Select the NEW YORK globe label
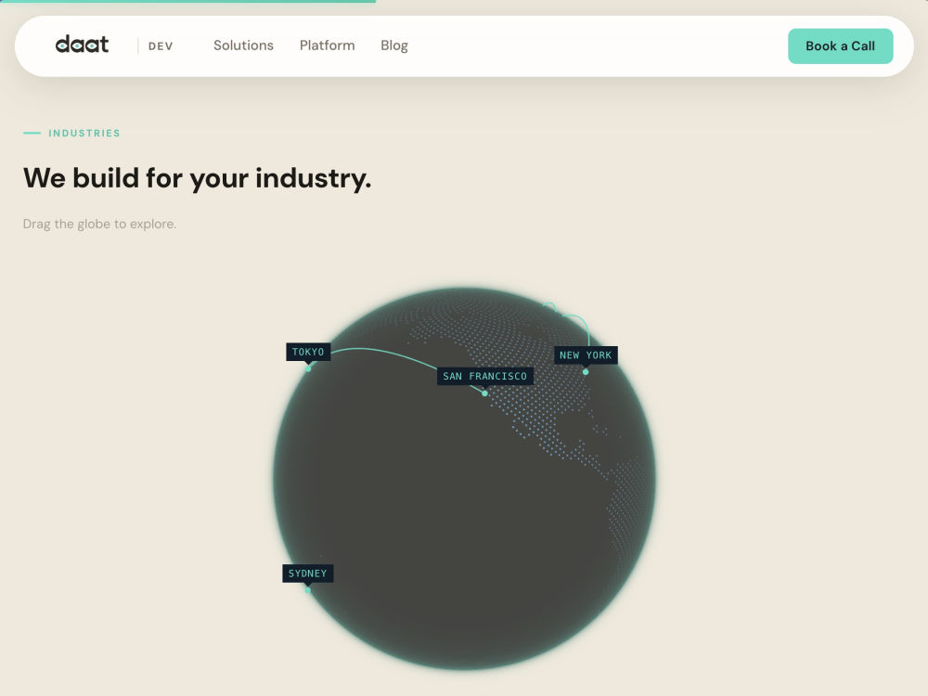Image resolution: width=928 pixels, height=696 pixels. [586, 355]
